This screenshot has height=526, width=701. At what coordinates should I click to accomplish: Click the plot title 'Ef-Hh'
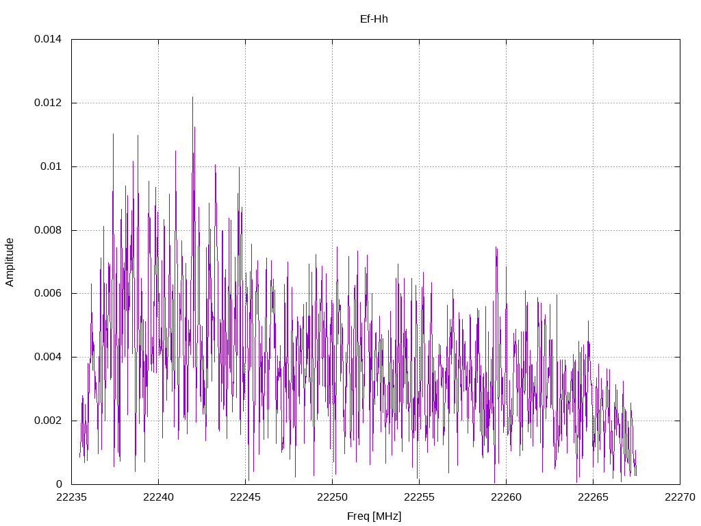(374, 19)
